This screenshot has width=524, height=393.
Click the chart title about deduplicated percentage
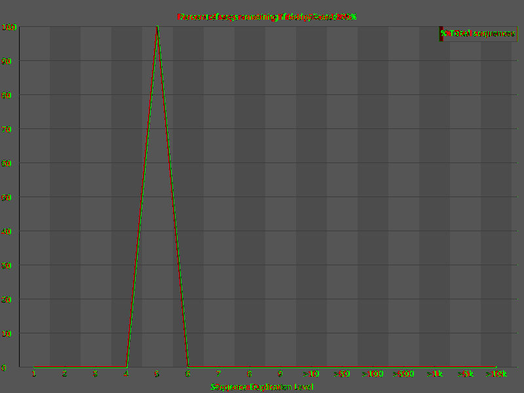pyautogui.click(x=267, y=17)
